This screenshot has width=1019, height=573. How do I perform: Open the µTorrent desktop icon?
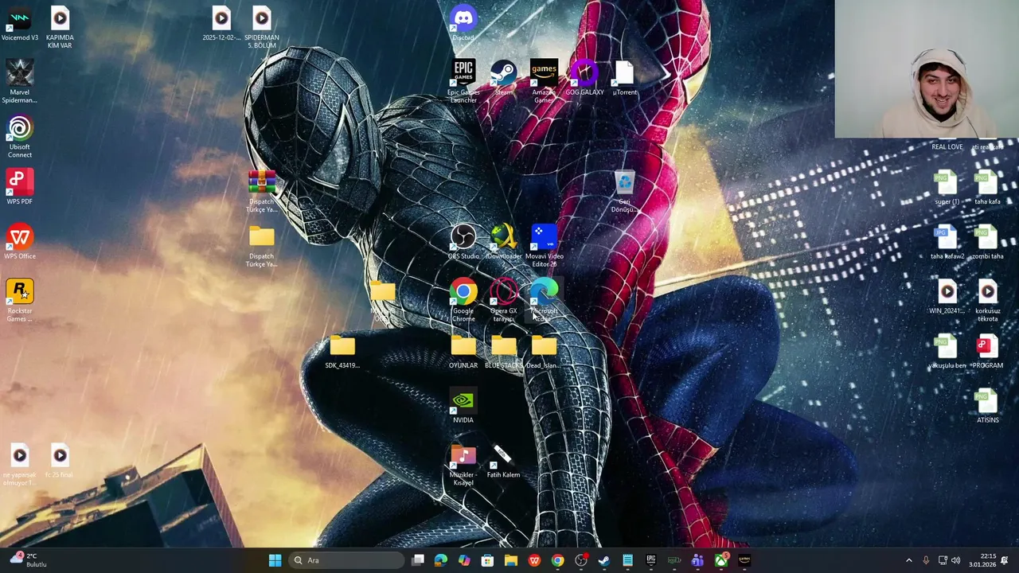pos(625,77)
